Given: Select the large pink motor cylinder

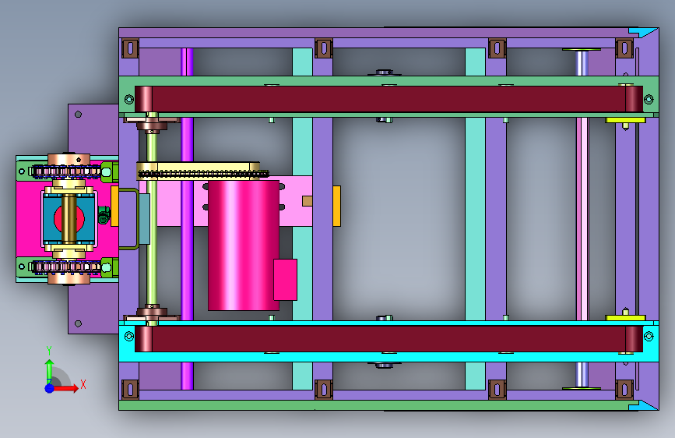Looking at the screenshot, I should tap(244, 245).
